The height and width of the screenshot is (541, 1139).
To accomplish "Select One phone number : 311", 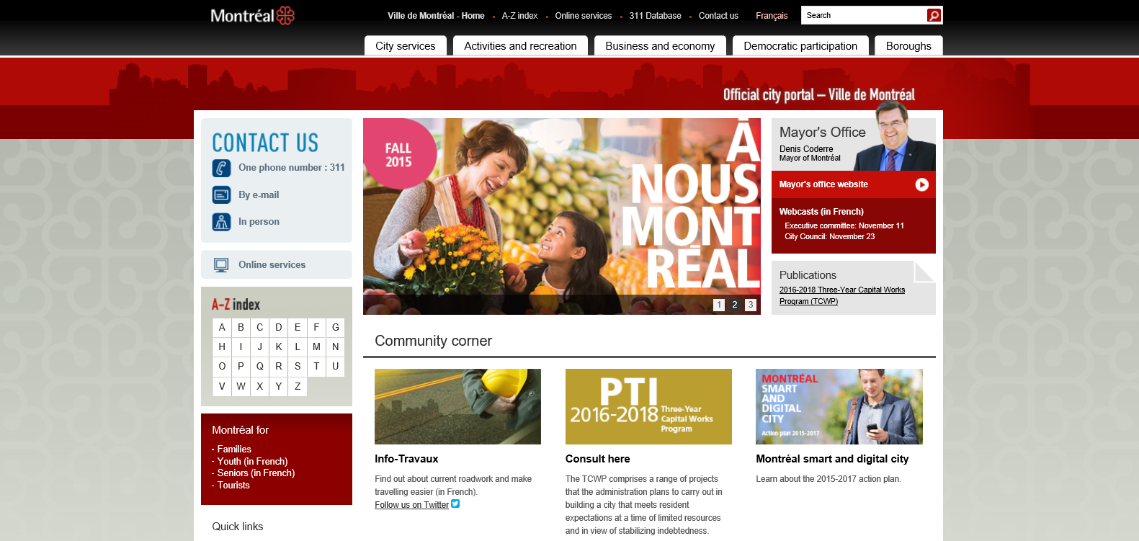I will click(x=291, y=167).
